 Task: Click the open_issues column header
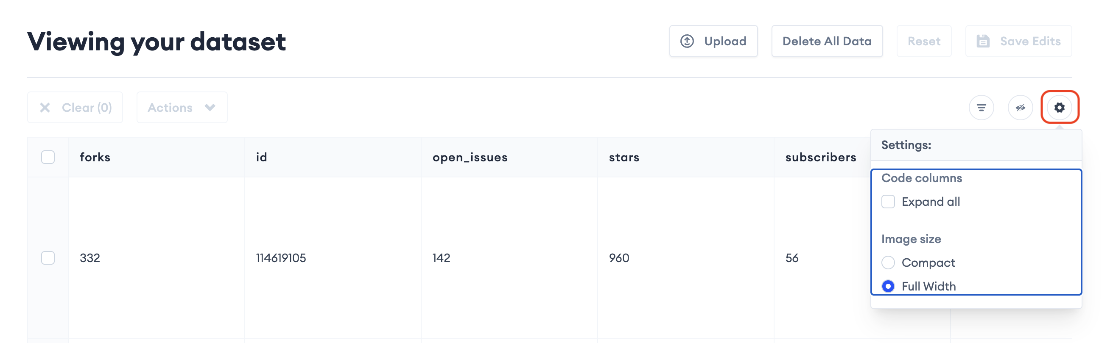pyautogui.click(x=470, y=157)
